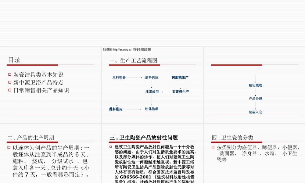Click the red bullet beside 陶瓷洁具类基本知识
Image resolution: width=305 pixels, height=183 pixels.
click(x=10, y=74)
